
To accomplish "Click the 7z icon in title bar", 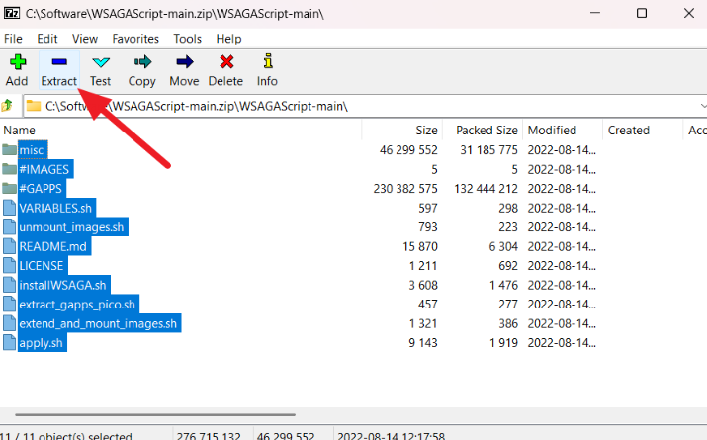I will coord(11,13).
